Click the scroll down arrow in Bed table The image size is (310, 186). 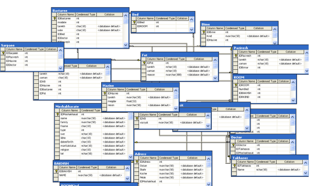[191, 29]
